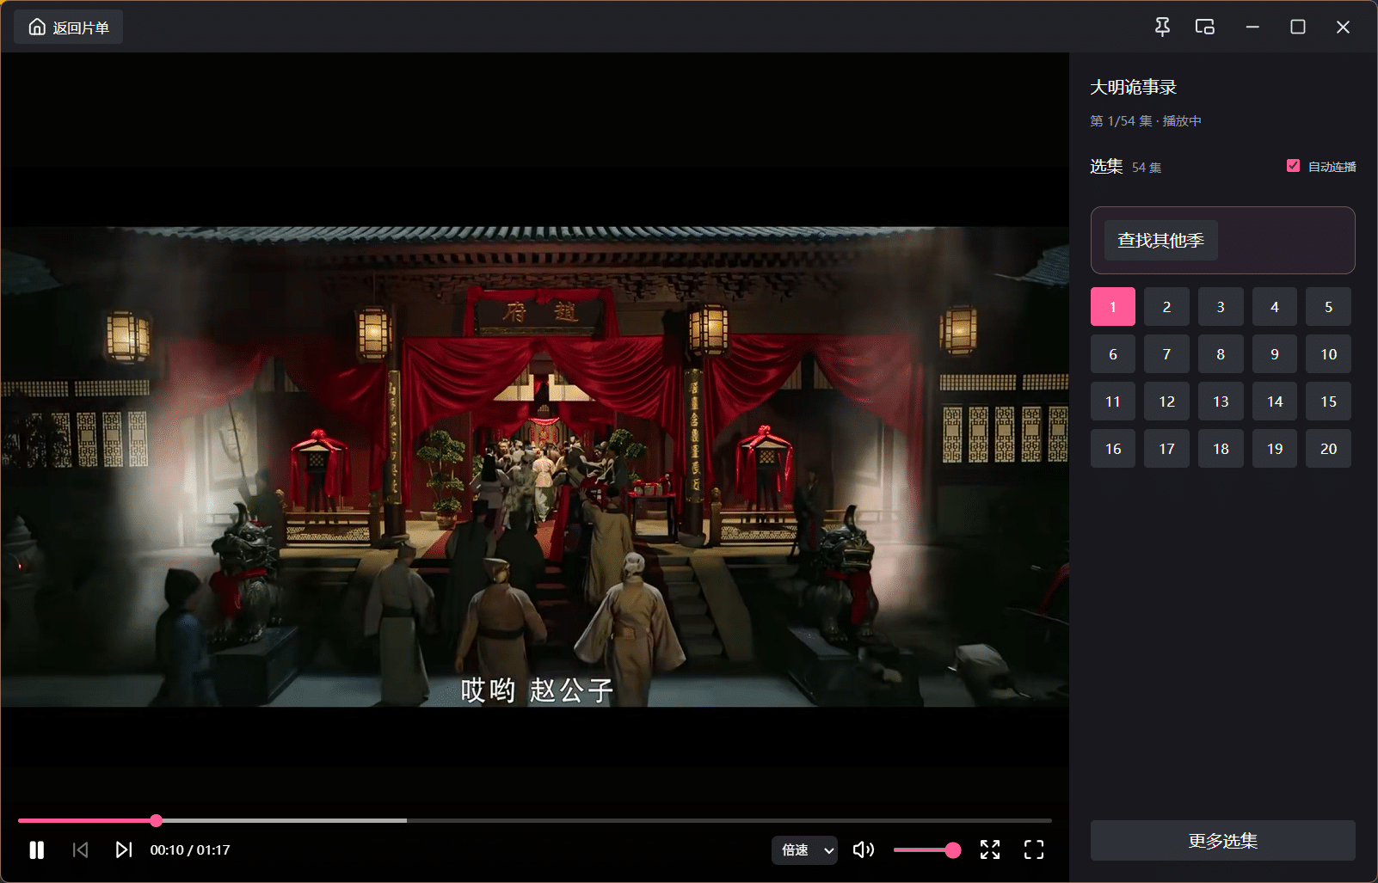Minimize the player window

click(x=1252, y=28)
